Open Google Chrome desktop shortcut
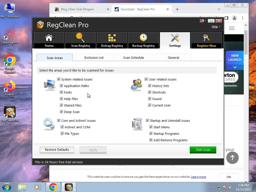Screen dimensions: 256x192 tap(10, 64)
